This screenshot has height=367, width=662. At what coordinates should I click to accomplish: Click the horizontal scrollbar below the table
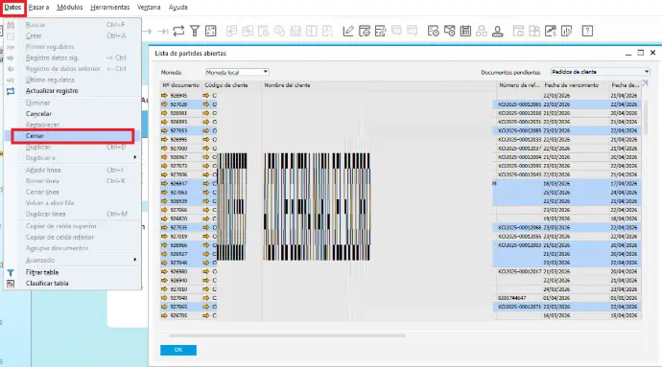click(x=287, y=335)
